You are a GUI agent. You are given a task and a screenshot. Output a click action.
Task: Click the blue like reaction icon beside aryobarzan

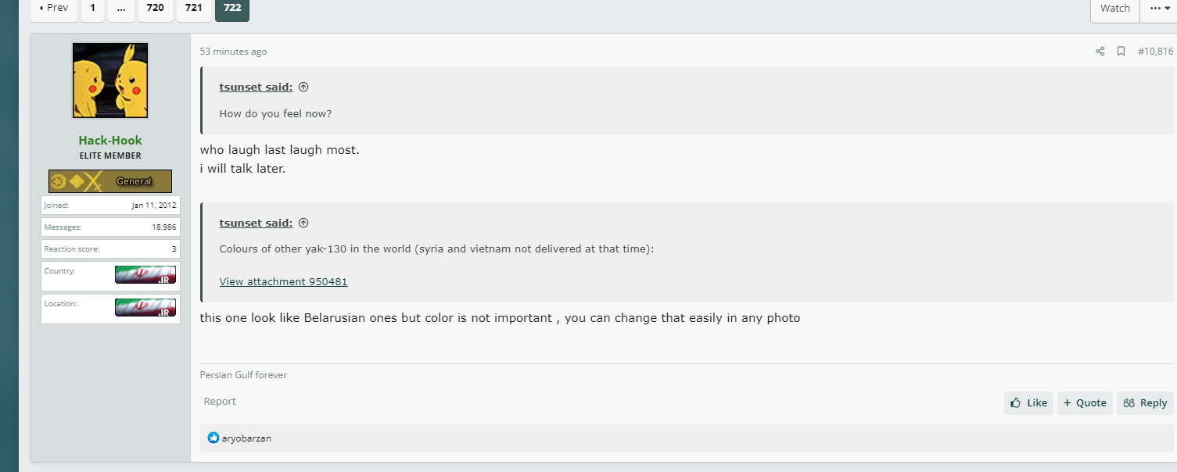click(214, 438)
